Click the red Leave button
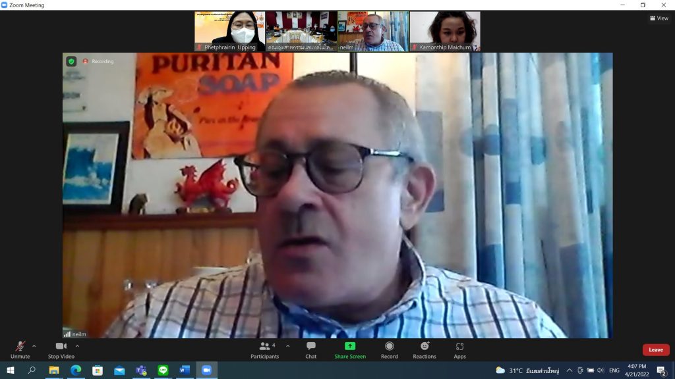The width and height of the screenshot is (675, 379). [655, 350]
